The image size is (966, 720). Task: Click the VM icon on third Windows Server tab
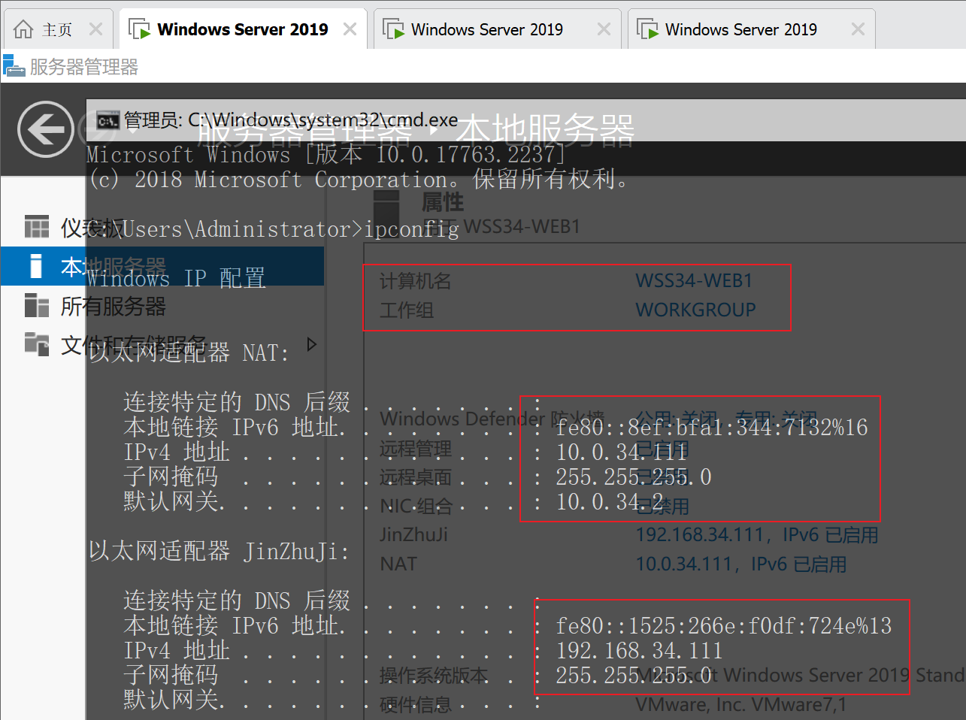pos(647,29)
